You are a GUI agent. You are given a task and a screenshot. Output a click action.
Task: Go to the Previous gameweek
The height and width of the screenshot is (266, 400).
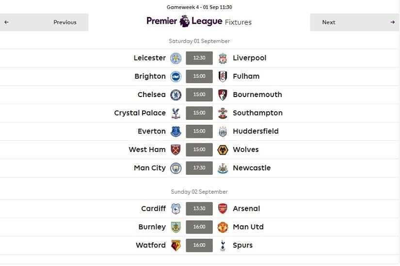pyautogui.click(x=44, y=22)
